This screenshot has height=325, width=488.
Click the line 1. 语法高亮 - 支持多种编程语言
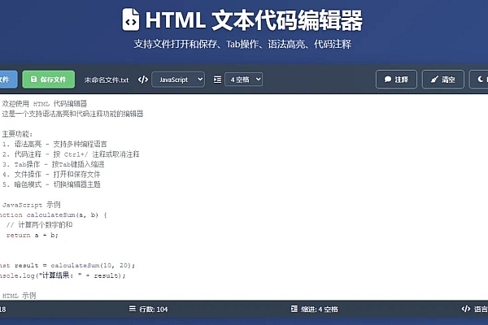(54, 144)
